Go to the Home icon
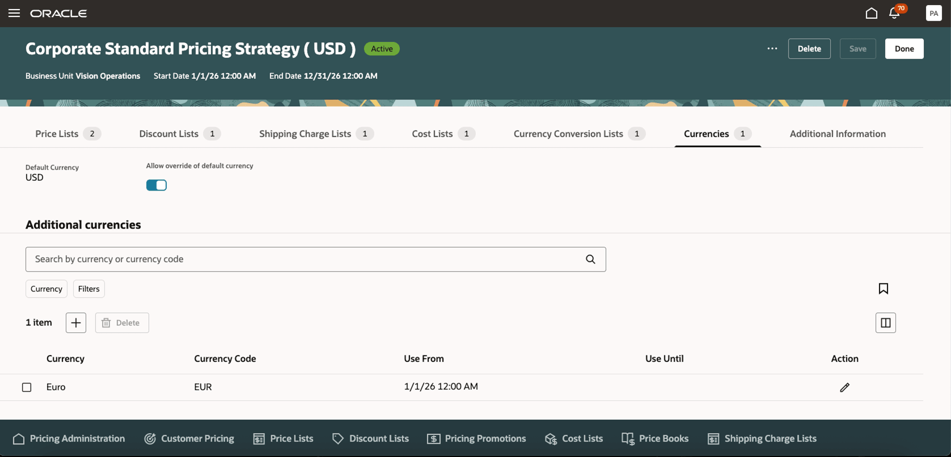The width and height of the screenshot is (951, 457). (872, 13)
